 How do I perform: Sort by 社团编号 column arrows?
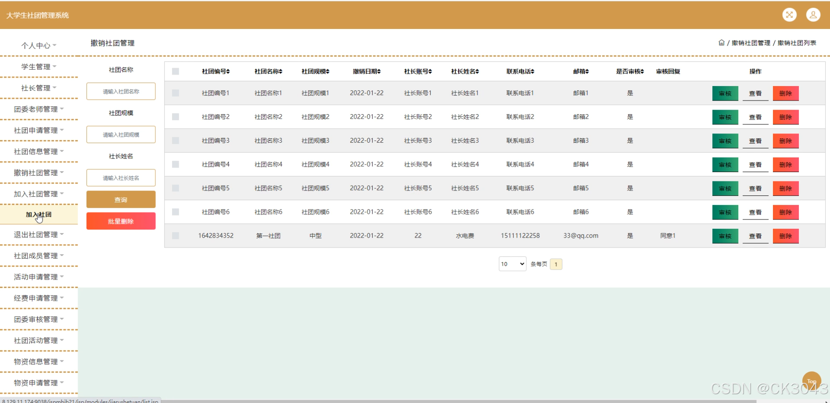click(228, 72)
